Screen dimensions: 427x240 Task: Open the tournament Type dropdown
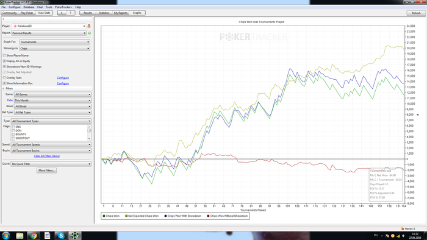click(51, 121)
